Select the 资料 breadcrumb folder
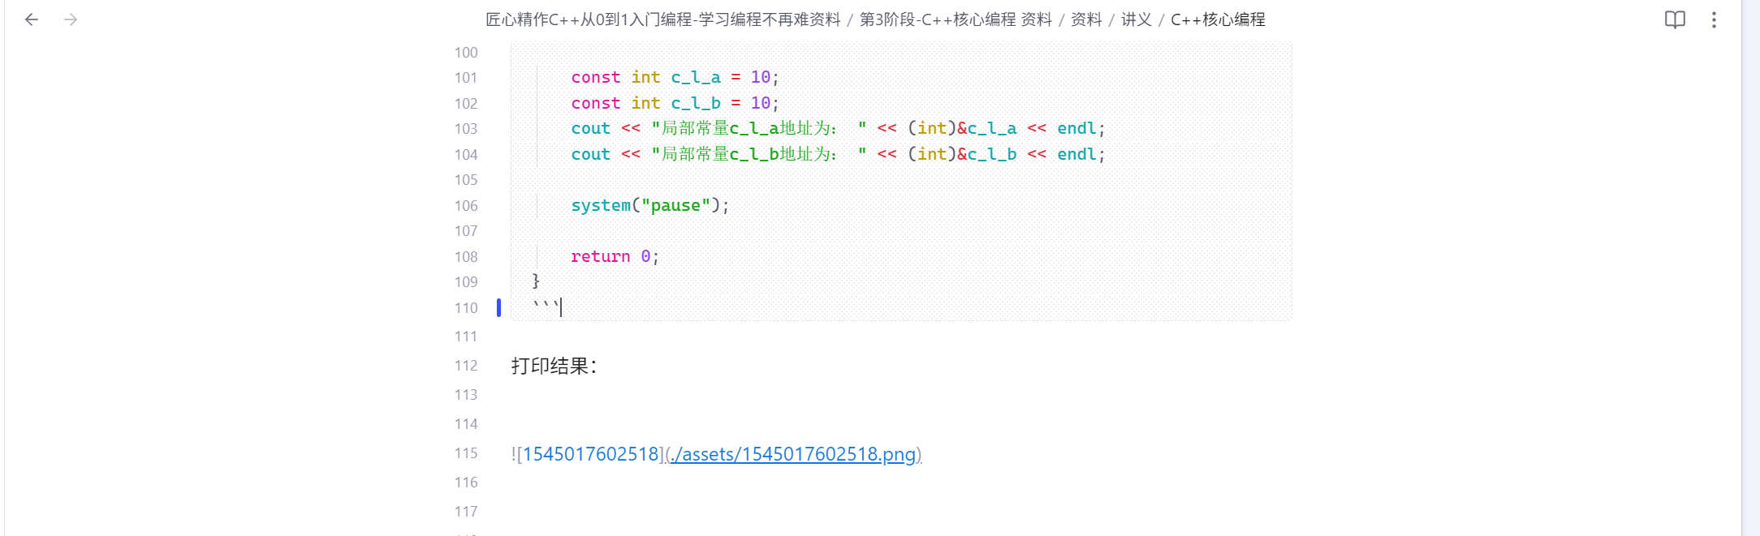 (x=1085, y=19)
